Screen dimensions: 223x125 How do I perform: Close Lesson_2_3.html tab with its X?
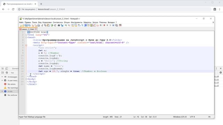pyautogui.click(x=36, y=29)
